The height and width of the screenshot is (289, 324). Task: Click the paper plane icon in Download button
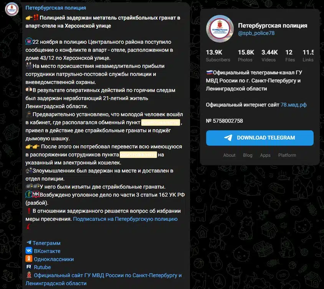(x=228, y=138)
